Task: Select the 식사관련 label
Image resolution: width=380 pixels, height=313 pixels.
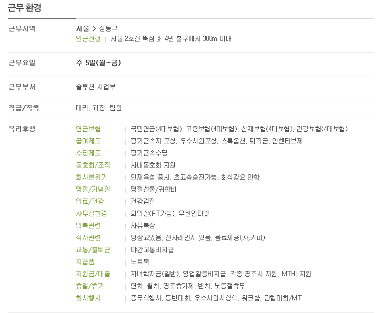Action: coord(88,238)
